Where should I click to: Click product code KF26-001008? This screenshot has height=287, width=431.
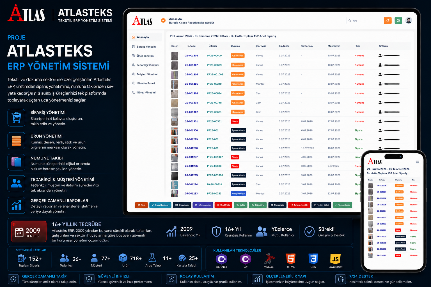(x=215, y=75)
